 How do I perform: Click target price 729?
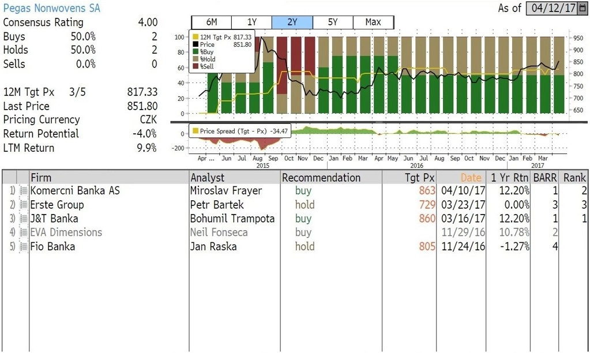point(427,205)
